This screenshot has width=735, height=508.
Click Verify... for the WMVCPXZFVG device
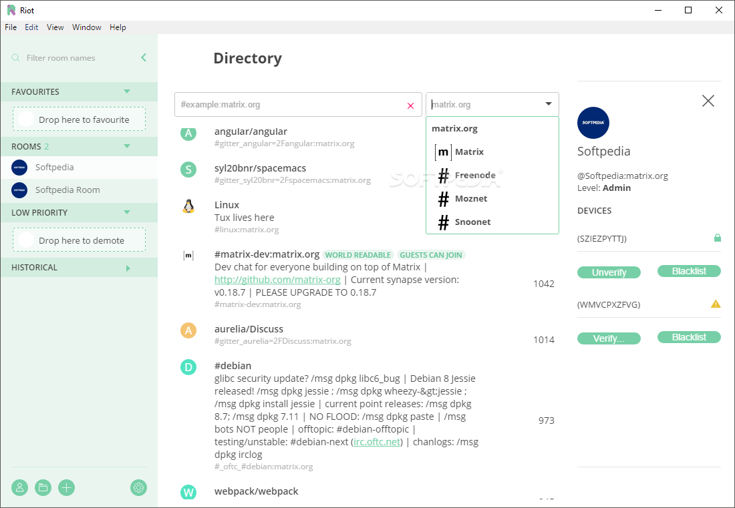[609, 338]
